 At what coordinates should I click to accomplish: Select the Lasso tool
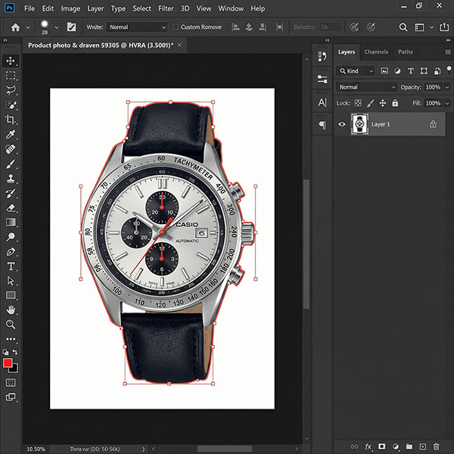click(x=11, y=90)
